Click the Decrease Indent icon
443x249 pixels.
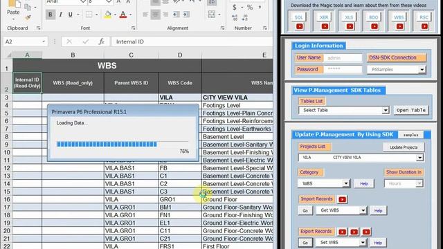click(177, 15)
